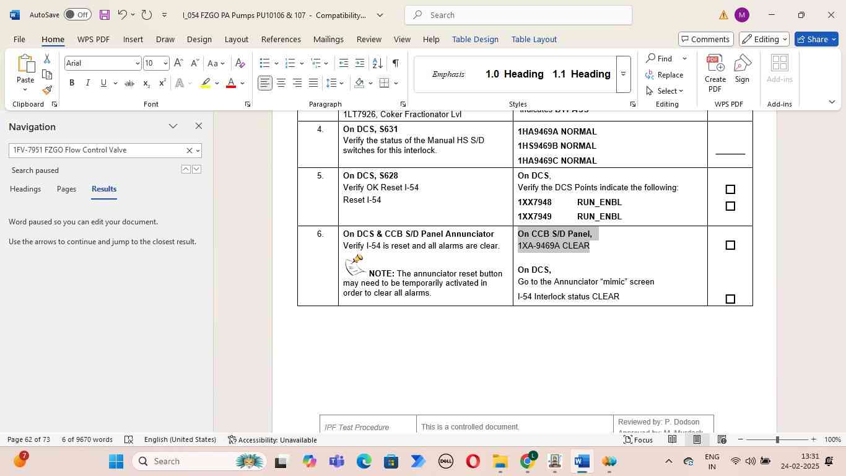Open the font name dropdown
This screenshot has width=846, height=476.
coord(137,63)
